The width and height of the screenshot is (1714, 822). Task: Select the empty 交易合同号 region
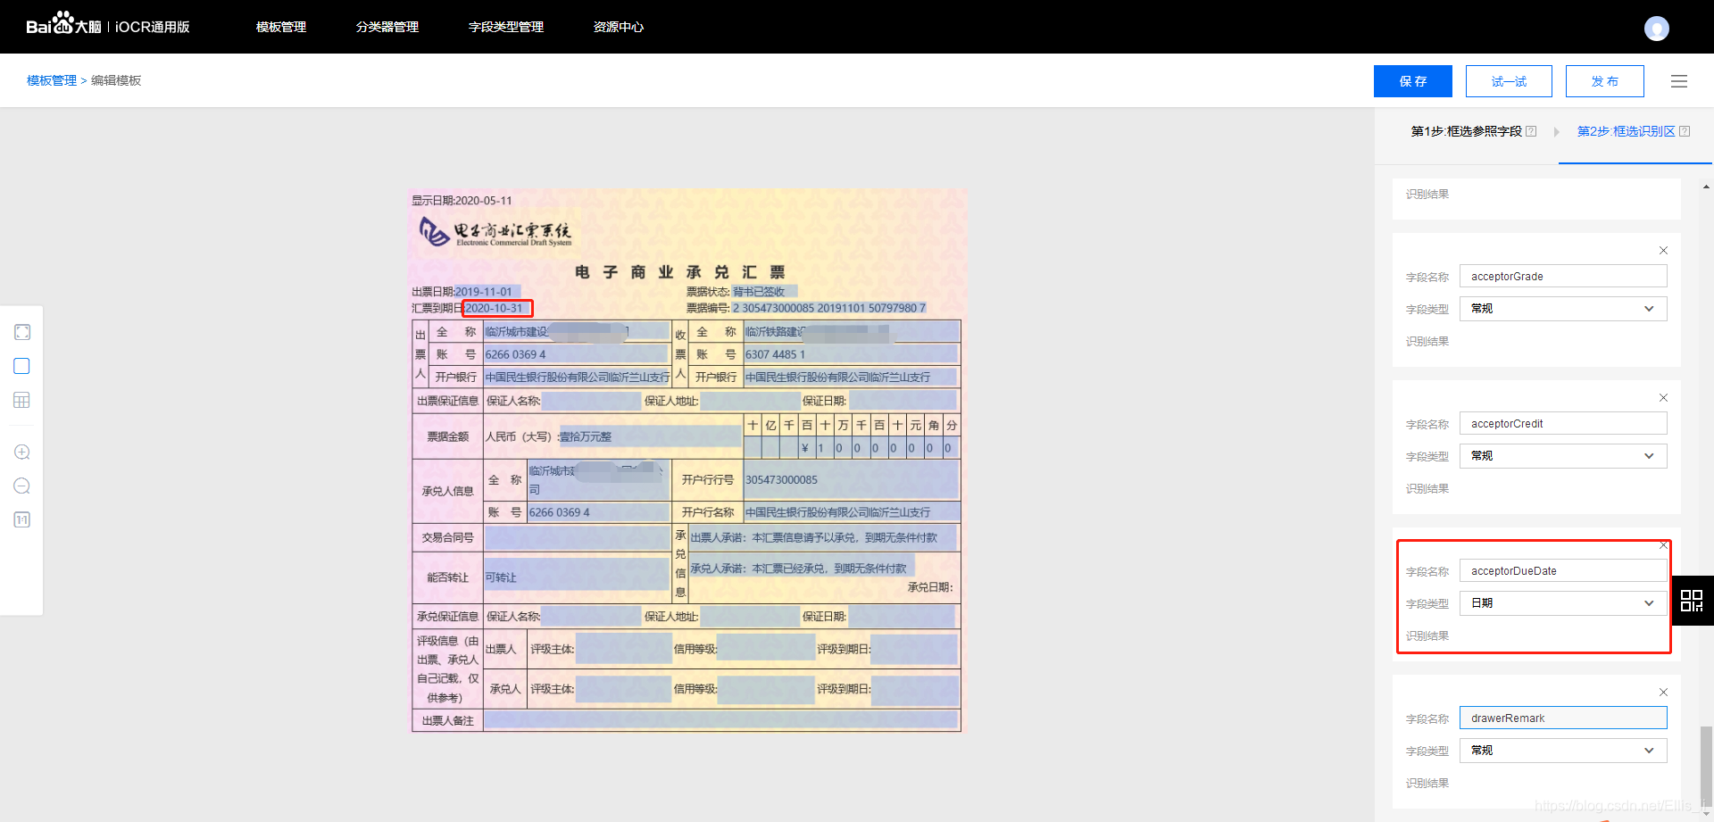click(576, 537)
